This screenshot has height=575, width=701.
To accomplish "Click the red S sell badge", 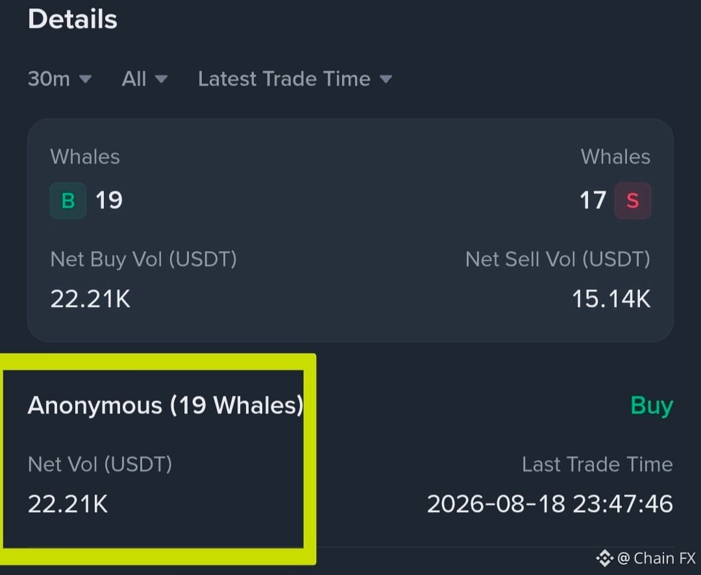I will click(633, 201).
